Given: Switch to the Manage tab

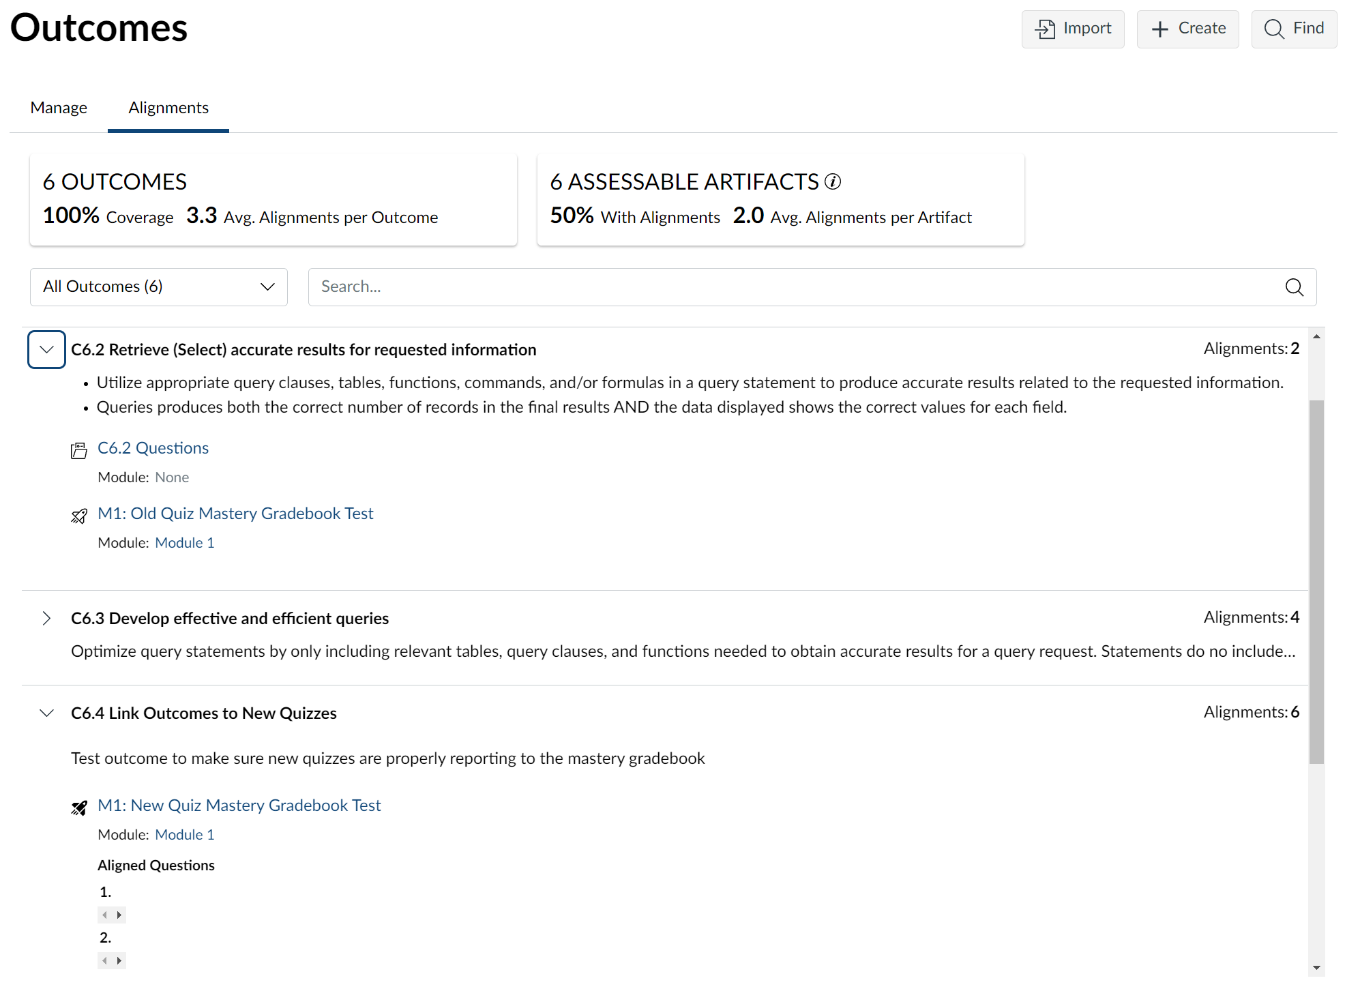Looking at the screenshot, I should click(59, 108).
